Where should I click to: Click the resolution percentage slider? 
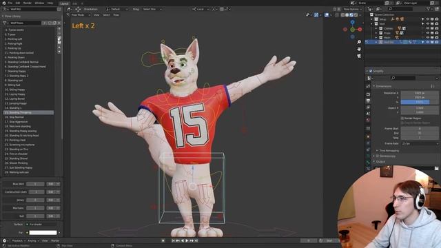pos(420,102)
